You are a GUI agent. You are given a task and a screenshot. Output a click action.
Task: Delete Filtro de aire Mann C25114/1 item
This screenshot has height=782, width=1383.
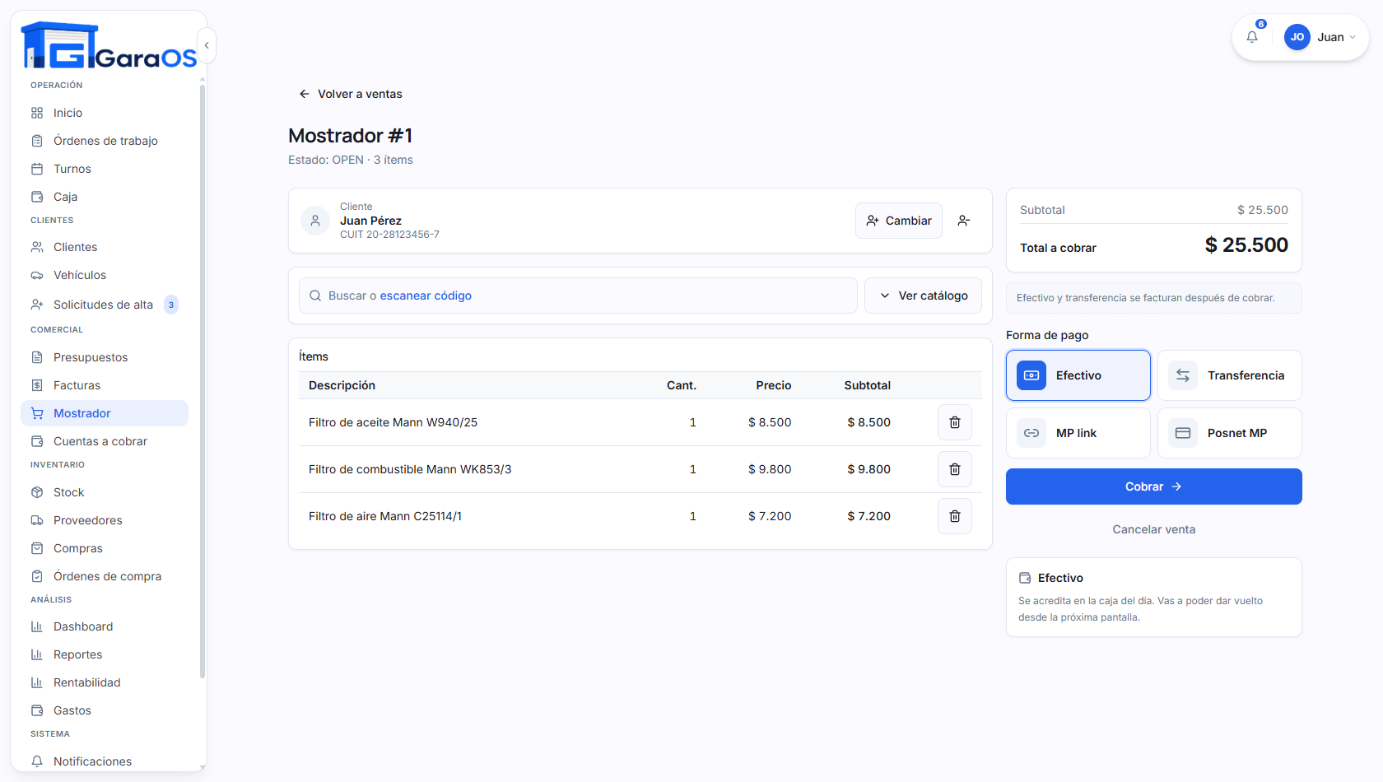pos(955,516)
